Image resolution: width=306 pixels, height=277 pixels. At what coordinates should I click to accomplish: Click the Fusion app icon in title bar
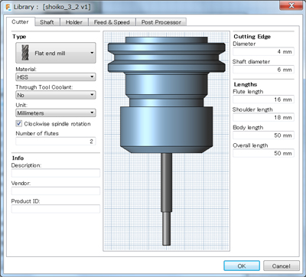8,7
